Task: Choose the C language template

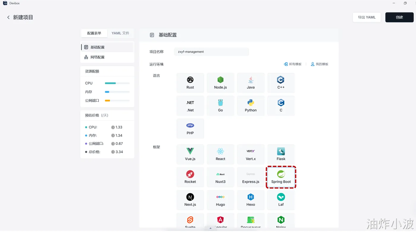Action: click(x=281, y=106)
